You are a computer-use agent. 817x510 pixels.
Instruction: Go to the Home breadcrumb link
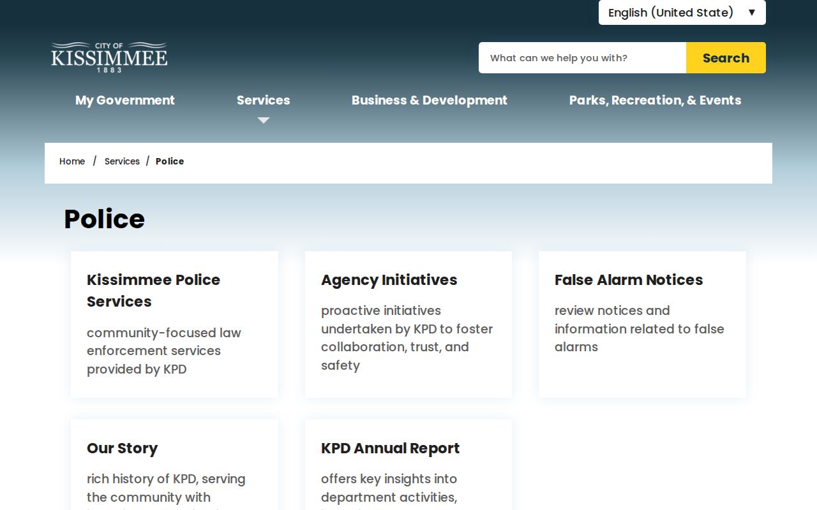click(x=72, y=161)
